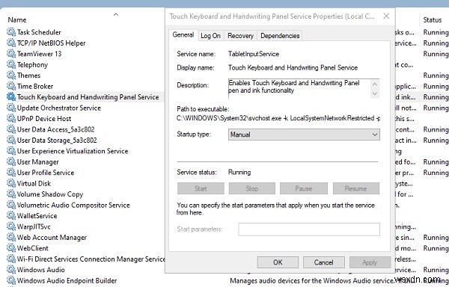449x287 pixels.
Task: Select the Themes service
Action: point(28,75)
